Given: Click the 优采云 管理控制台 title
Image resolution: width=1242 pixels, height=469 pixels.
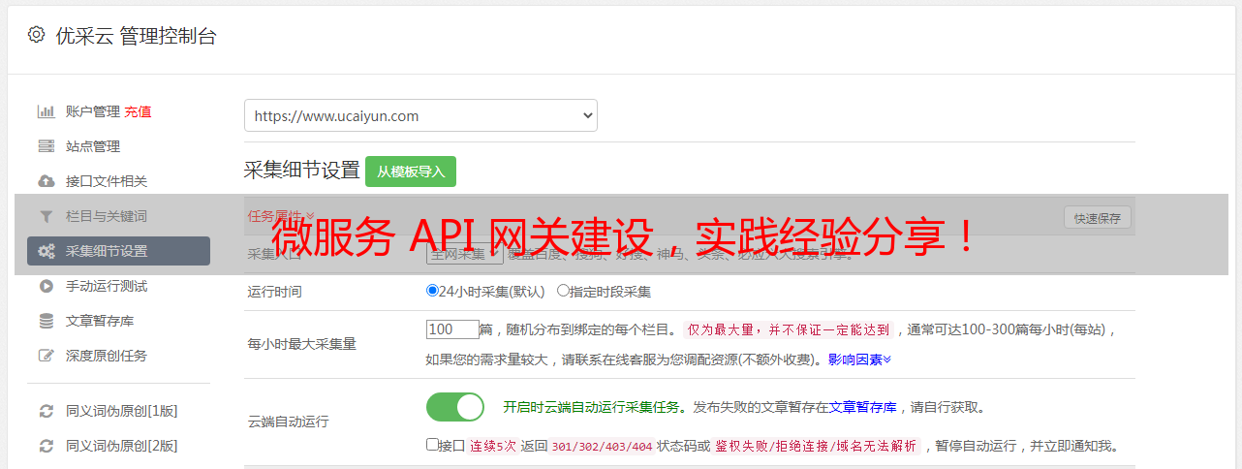Looking at the screenshot, I should click(x=136, y=36).
